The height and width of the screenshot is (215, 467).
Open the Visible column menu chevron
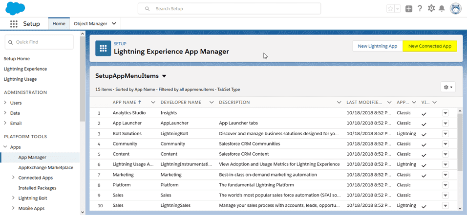coord(434,102)
